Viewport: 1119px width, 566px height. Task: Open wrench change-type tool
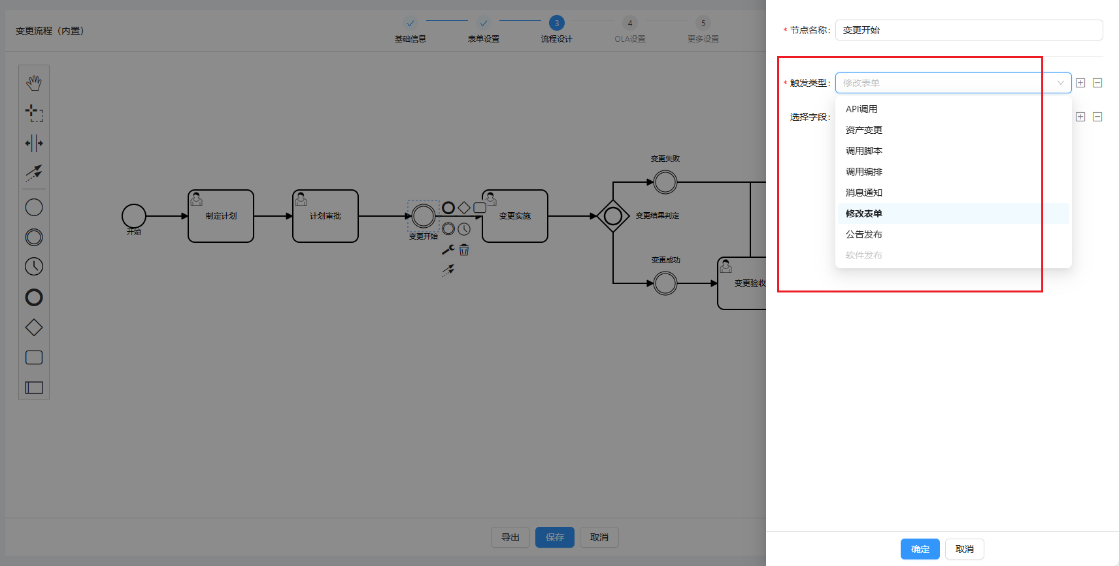coord(448,249)
